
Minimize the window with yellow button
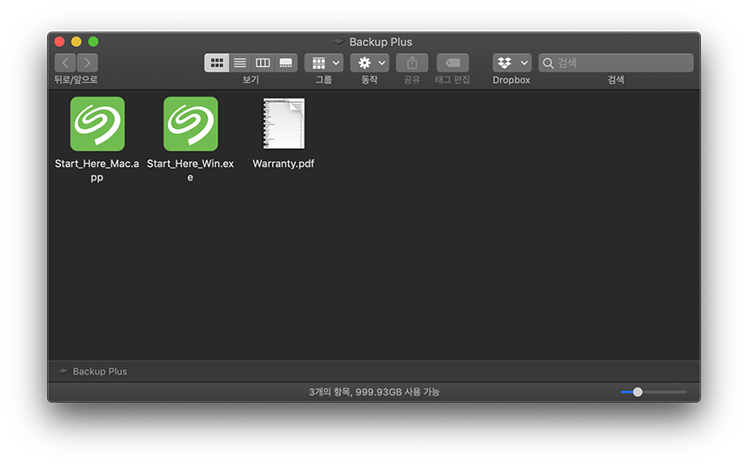(77, 42)
